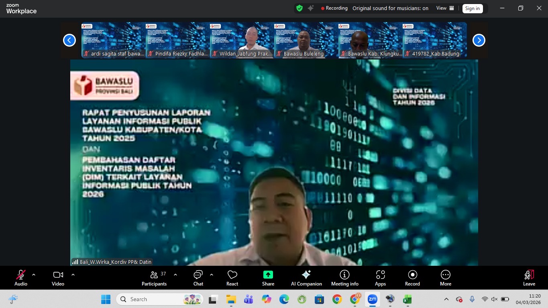Click the green Share screen icon

268,275
